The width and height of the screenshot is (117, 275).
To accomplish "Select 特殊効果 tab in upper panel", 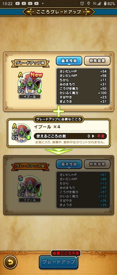I will point(97,61).
